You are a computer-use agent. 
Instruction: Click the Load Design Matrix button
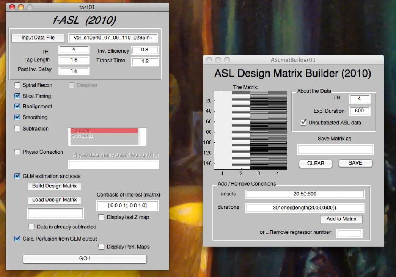[x=54, y=200]
